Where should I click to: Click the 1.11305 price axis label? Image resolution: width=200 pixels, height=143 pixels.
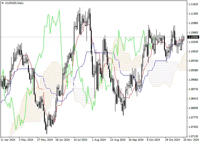193,14
